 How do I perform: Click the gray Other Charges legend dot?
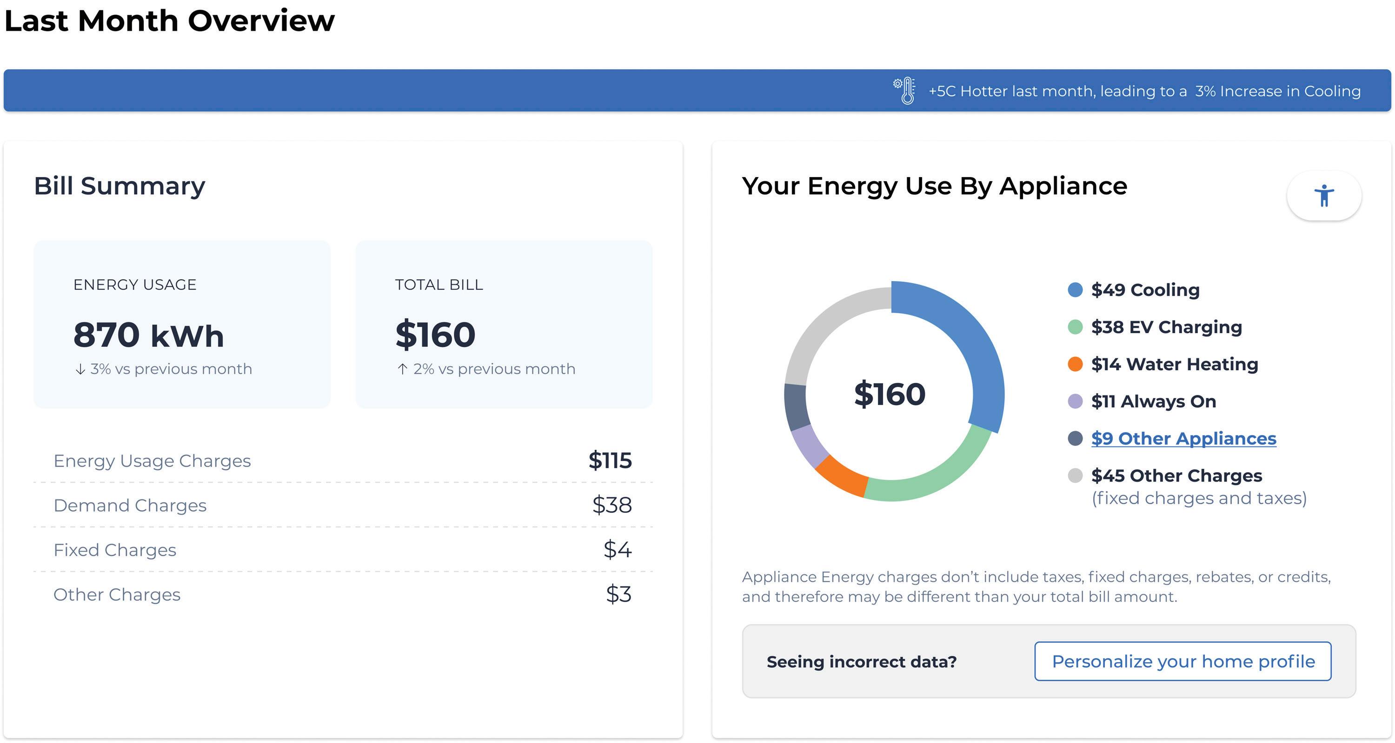click(x=1075, y=476)
